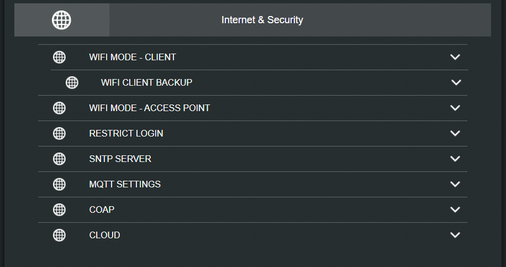Click globe icon beside WIFI MODE - ACCESS POINT
The width and height of the screenshot is (506, 267).
[x=59, y=108]
